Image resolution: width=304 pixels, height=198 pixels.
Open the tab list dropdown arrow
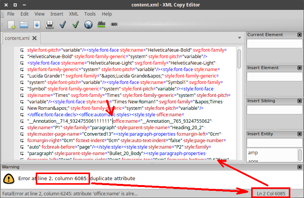(239, 38)
